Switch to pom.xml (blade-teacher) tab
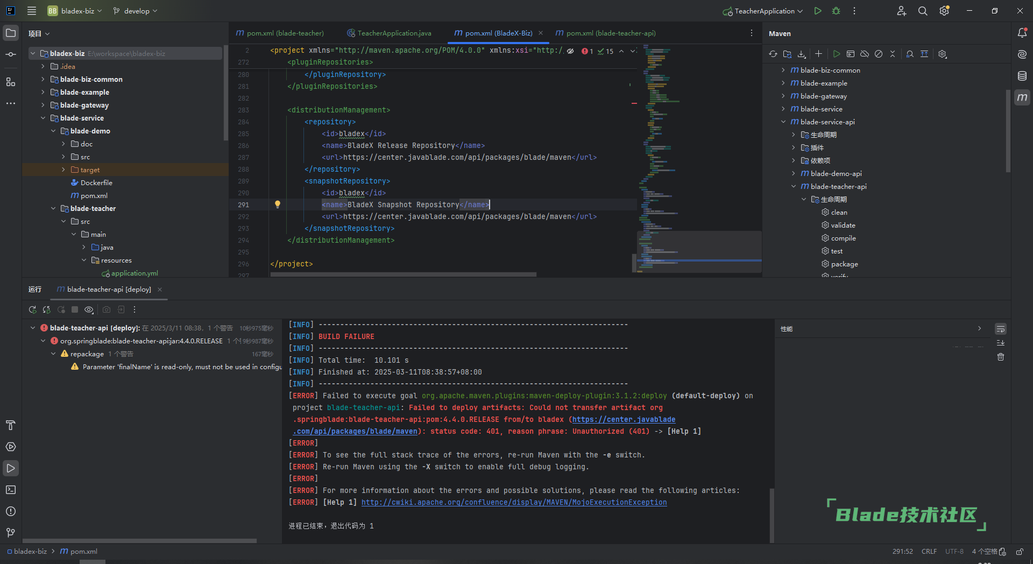 point(280,33)
